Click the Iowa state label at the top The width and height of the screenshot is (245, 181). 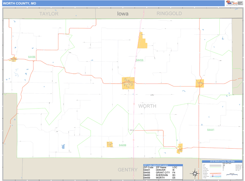coord(122,14)
